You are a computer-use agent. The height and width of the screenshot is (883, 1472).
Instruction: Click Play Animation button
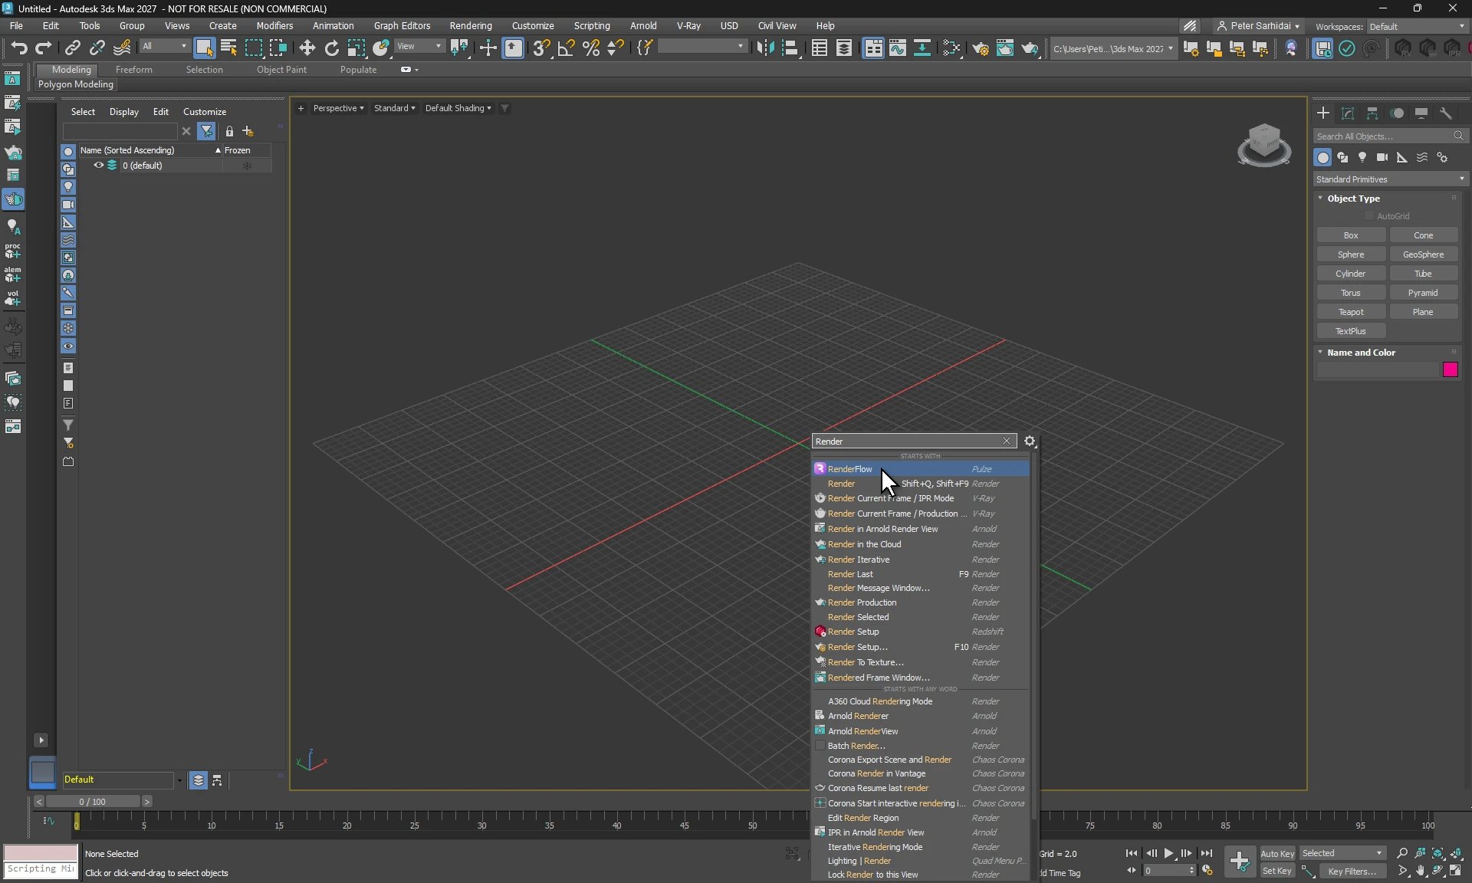pyautogui.click(x=1168, y=853)
